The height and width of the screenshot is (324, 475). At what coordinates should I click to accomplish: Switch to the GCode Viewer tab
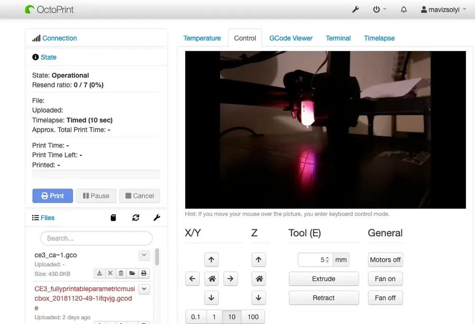[291, 38]
